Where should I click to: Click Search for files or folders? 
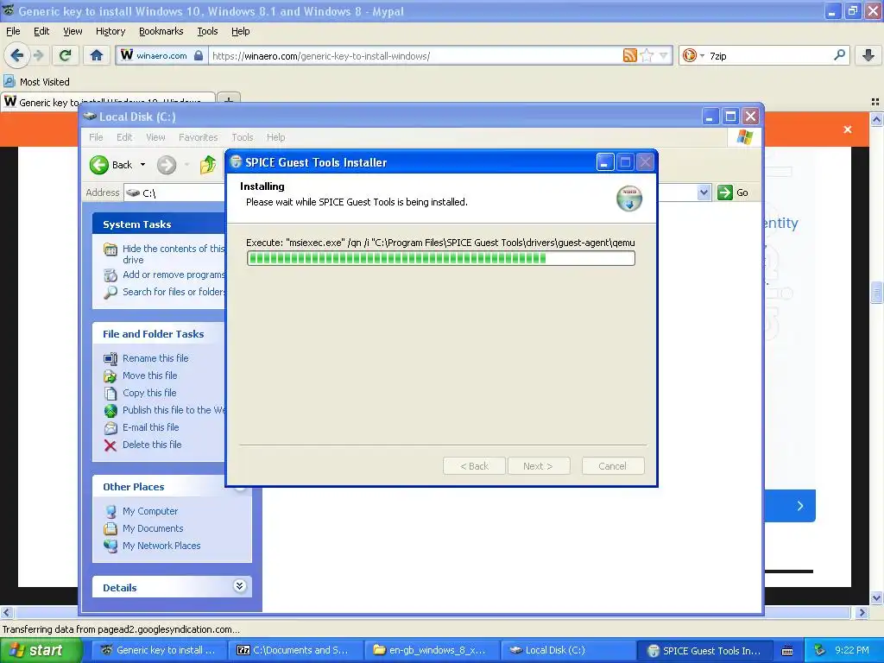pos(174,292)
